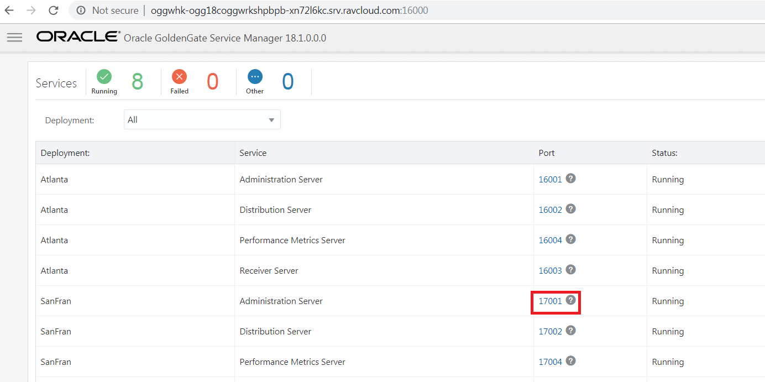The image size is (765, 382).
Task: Click SanFran in the Performance Metrics Server row
Action: [56, 362]
